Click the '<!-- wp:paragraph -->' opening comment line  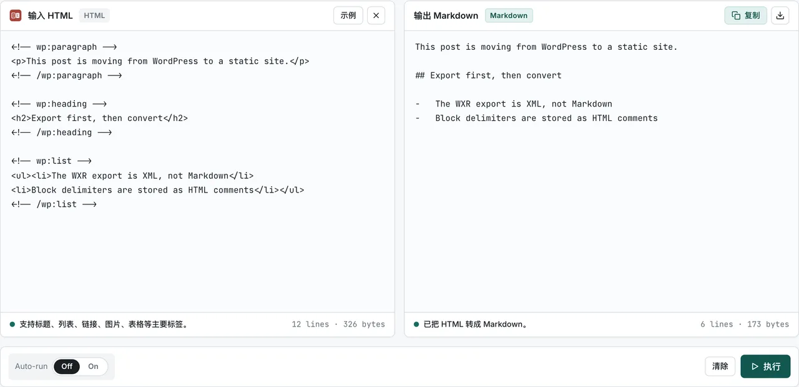point(64,47)
